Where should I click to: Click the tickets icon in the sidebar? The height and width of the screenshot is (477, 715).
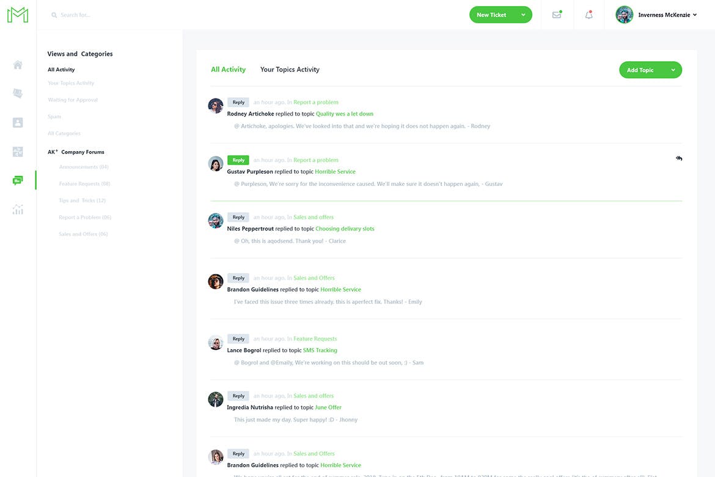coord(18,94)
